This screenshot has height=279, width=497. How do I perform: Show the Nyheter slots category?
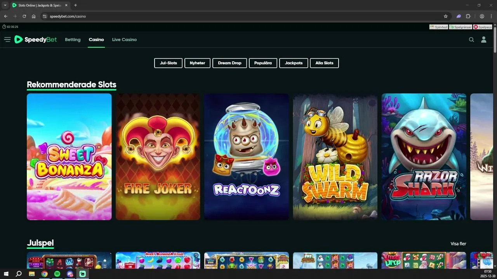[x=197, y=63]
